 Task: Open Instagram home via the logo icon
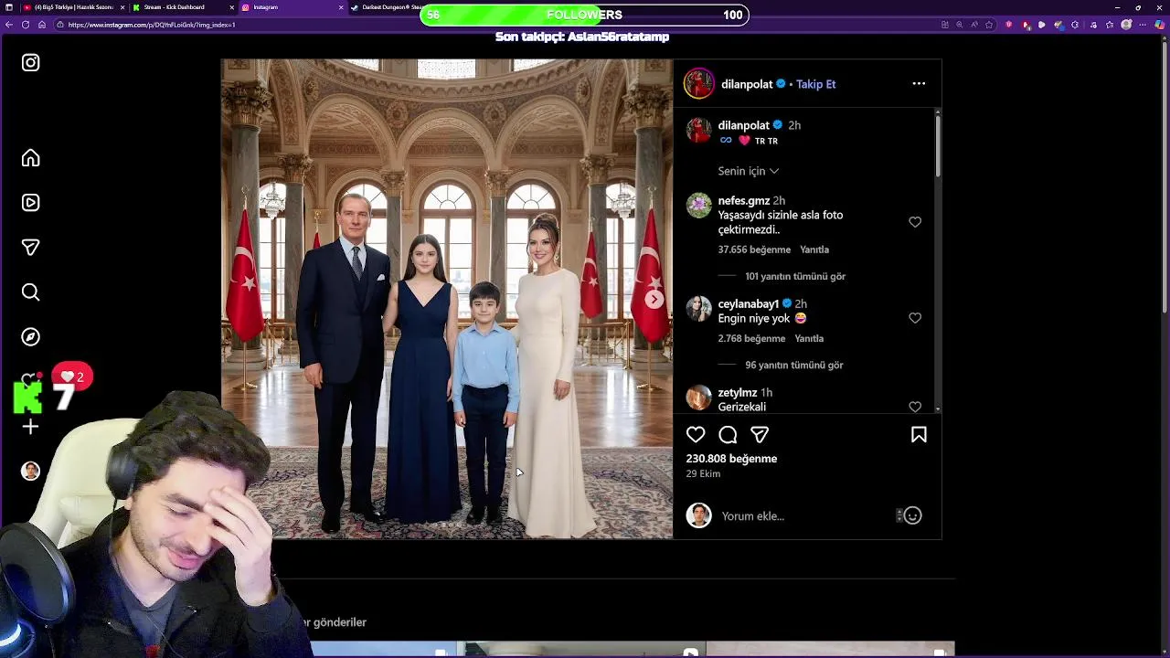click(31, 63)
